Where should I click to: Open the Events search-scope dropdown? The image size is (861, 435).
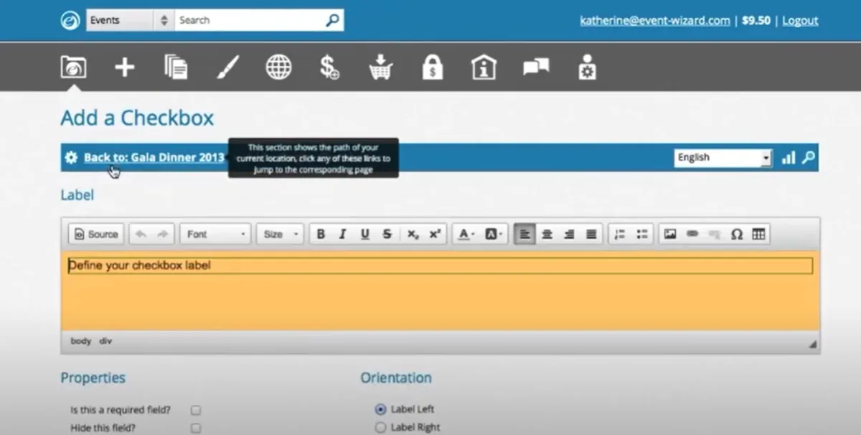tap(129, 20)
